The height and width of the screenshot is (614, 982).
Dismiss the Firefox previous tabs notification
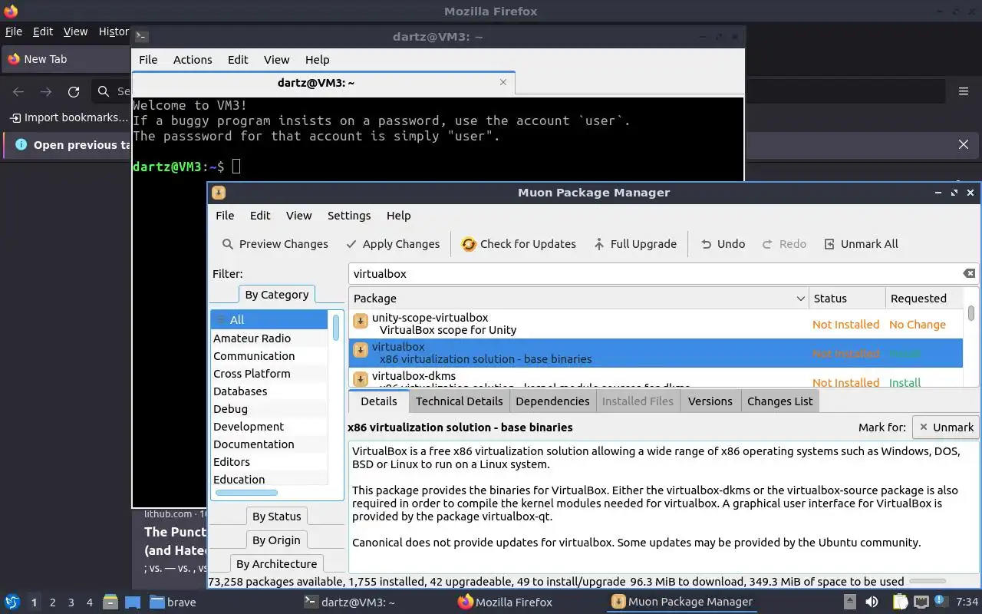click(964, 144)
